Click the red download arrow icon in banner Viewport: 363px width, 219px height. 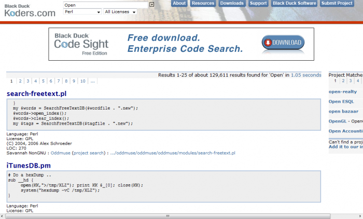pos(268,43)
